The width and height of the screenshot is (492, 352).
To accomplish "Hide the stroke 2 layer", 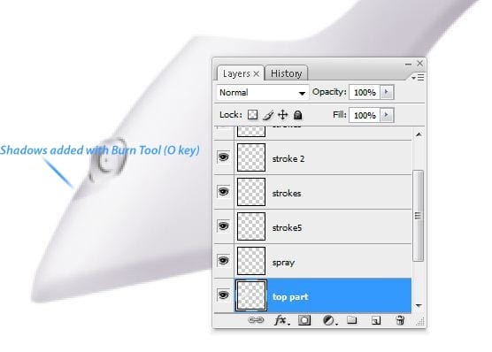I will (x=223, y=157).
